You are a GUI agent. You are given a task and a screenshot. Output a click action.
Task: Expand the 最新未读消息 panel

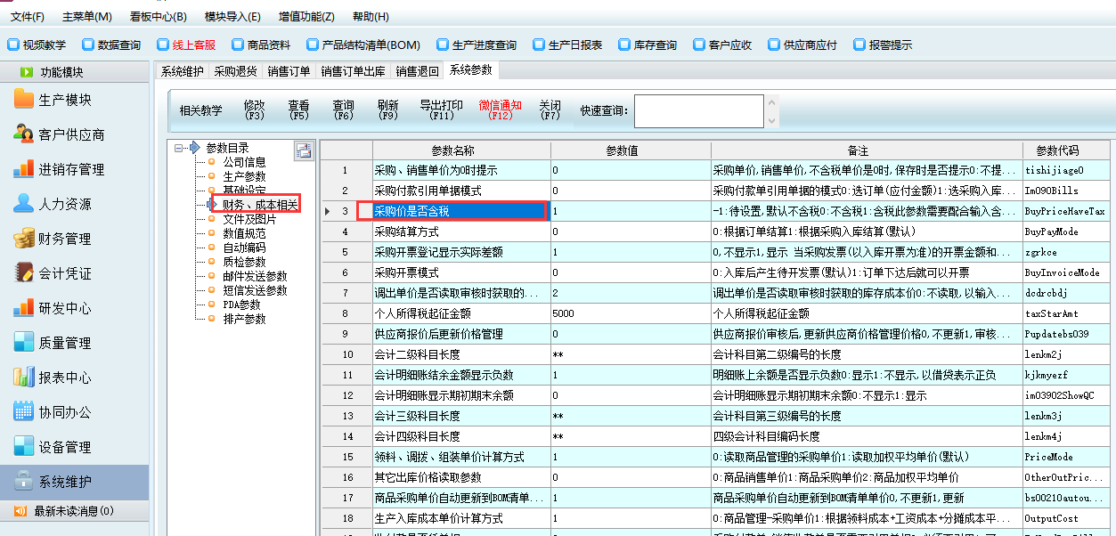click(x=74, y=511)
